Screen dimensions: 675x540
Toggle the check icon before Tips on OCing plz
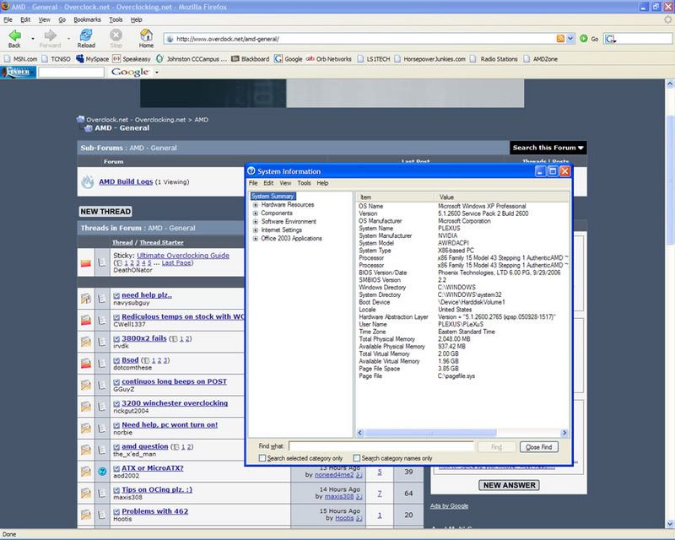point(116,490)
